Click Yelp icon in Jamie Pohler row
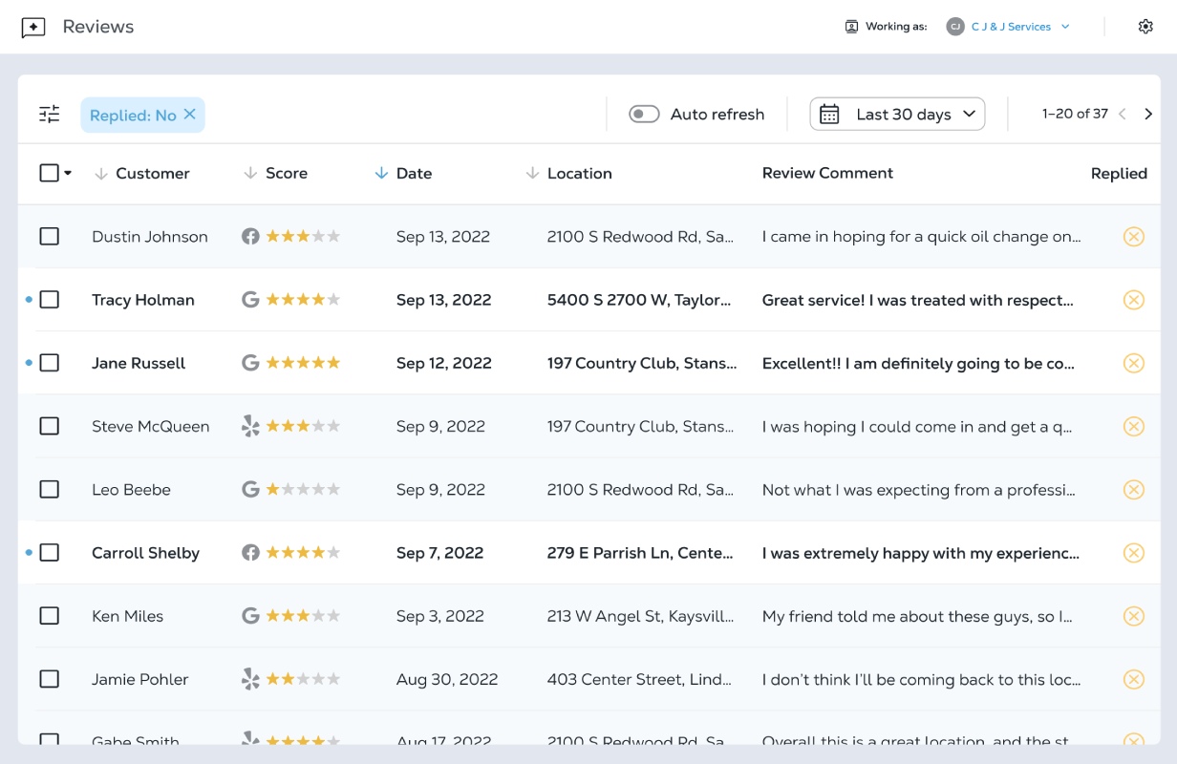The height and width of the screenshot is (764, 1177). [x=250, y=679]
